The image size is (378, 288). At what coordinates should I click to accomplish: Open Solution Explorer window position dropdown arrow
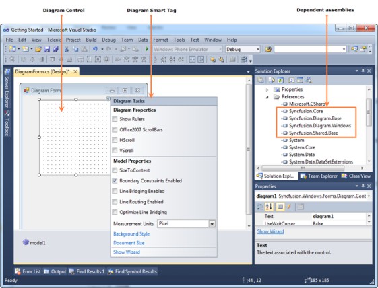point(357,71)
